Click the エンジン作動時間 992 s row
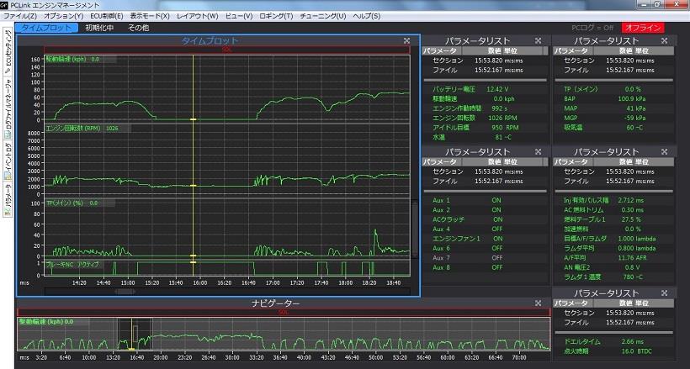The width and height of the screenshot is (690, 369). pos(484,108)
